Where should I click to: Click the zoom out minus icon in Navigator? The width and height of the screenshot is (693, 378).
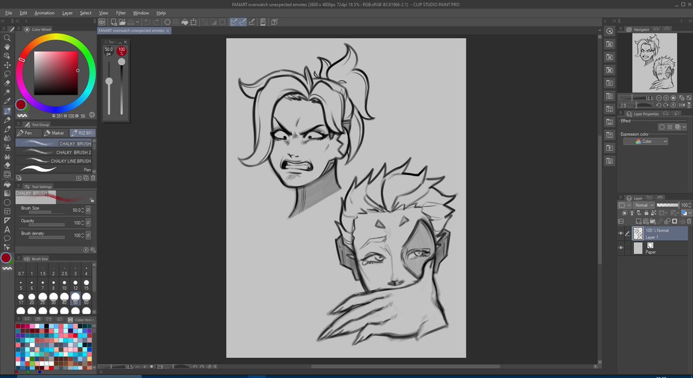coord(659,98)
